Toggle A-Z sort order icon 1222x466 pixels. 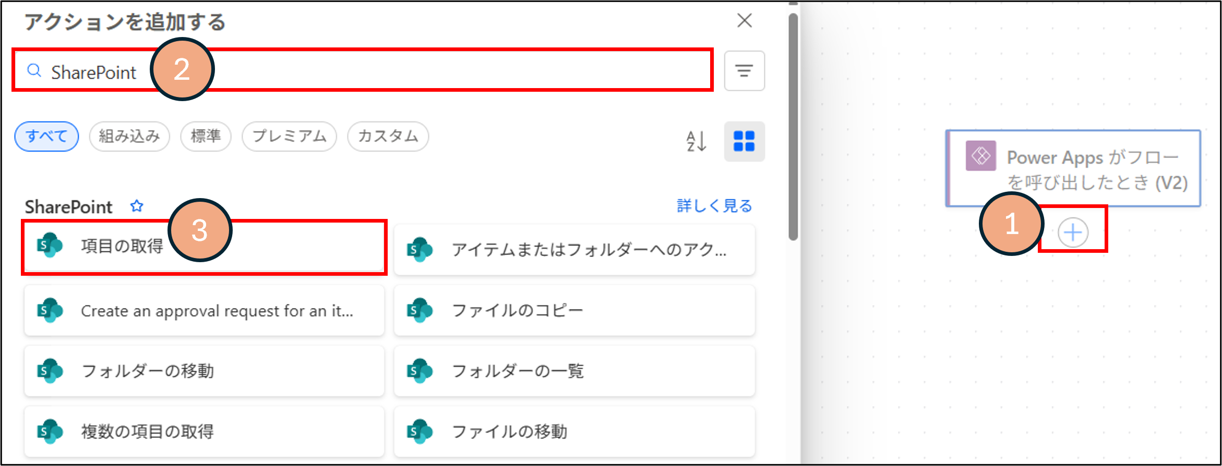[696, 141]
